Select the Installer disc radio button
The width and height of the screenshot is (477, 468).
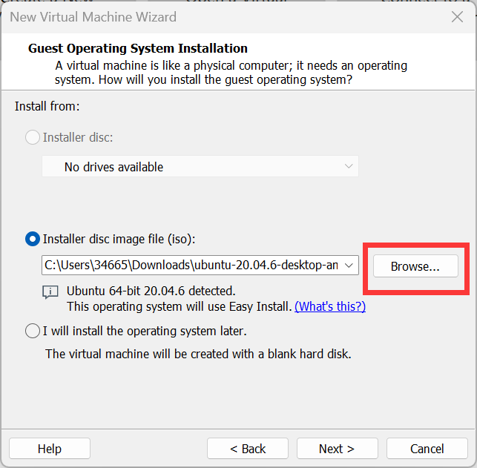[x=33, y=137]
